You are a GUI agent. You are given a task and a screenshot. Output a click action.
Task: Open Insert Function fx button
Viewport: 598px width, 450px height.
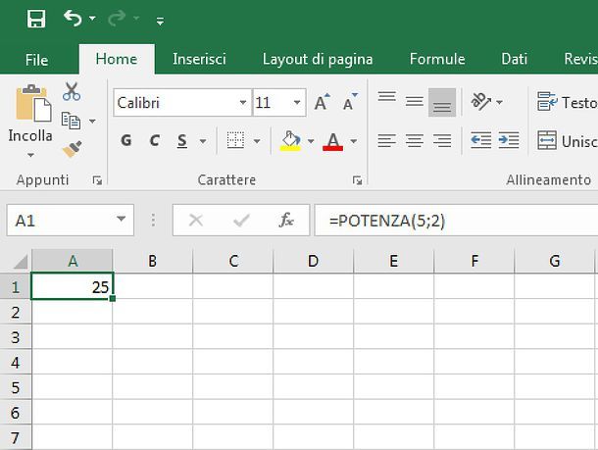[286, 220]
